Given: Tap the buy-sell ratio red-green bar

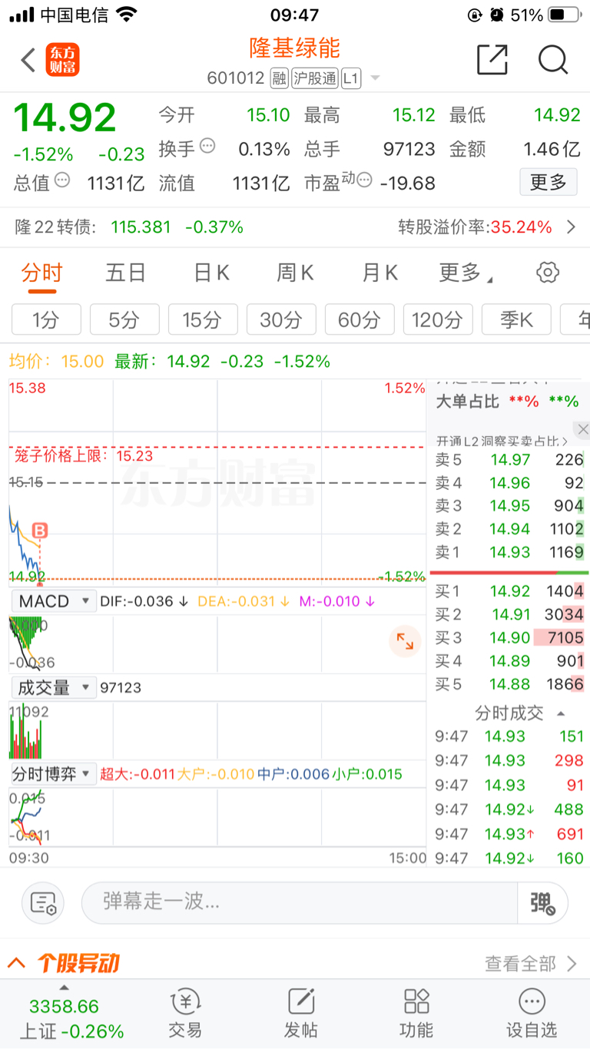Looking at the screenshot, I should coord(509,572).
